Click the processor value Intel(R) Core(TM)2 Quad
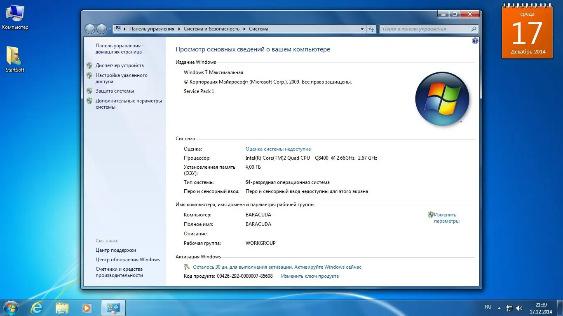Image resolution: width=563 pixels, height=316 pixels. pyautogui.click(x=311, y=158)
